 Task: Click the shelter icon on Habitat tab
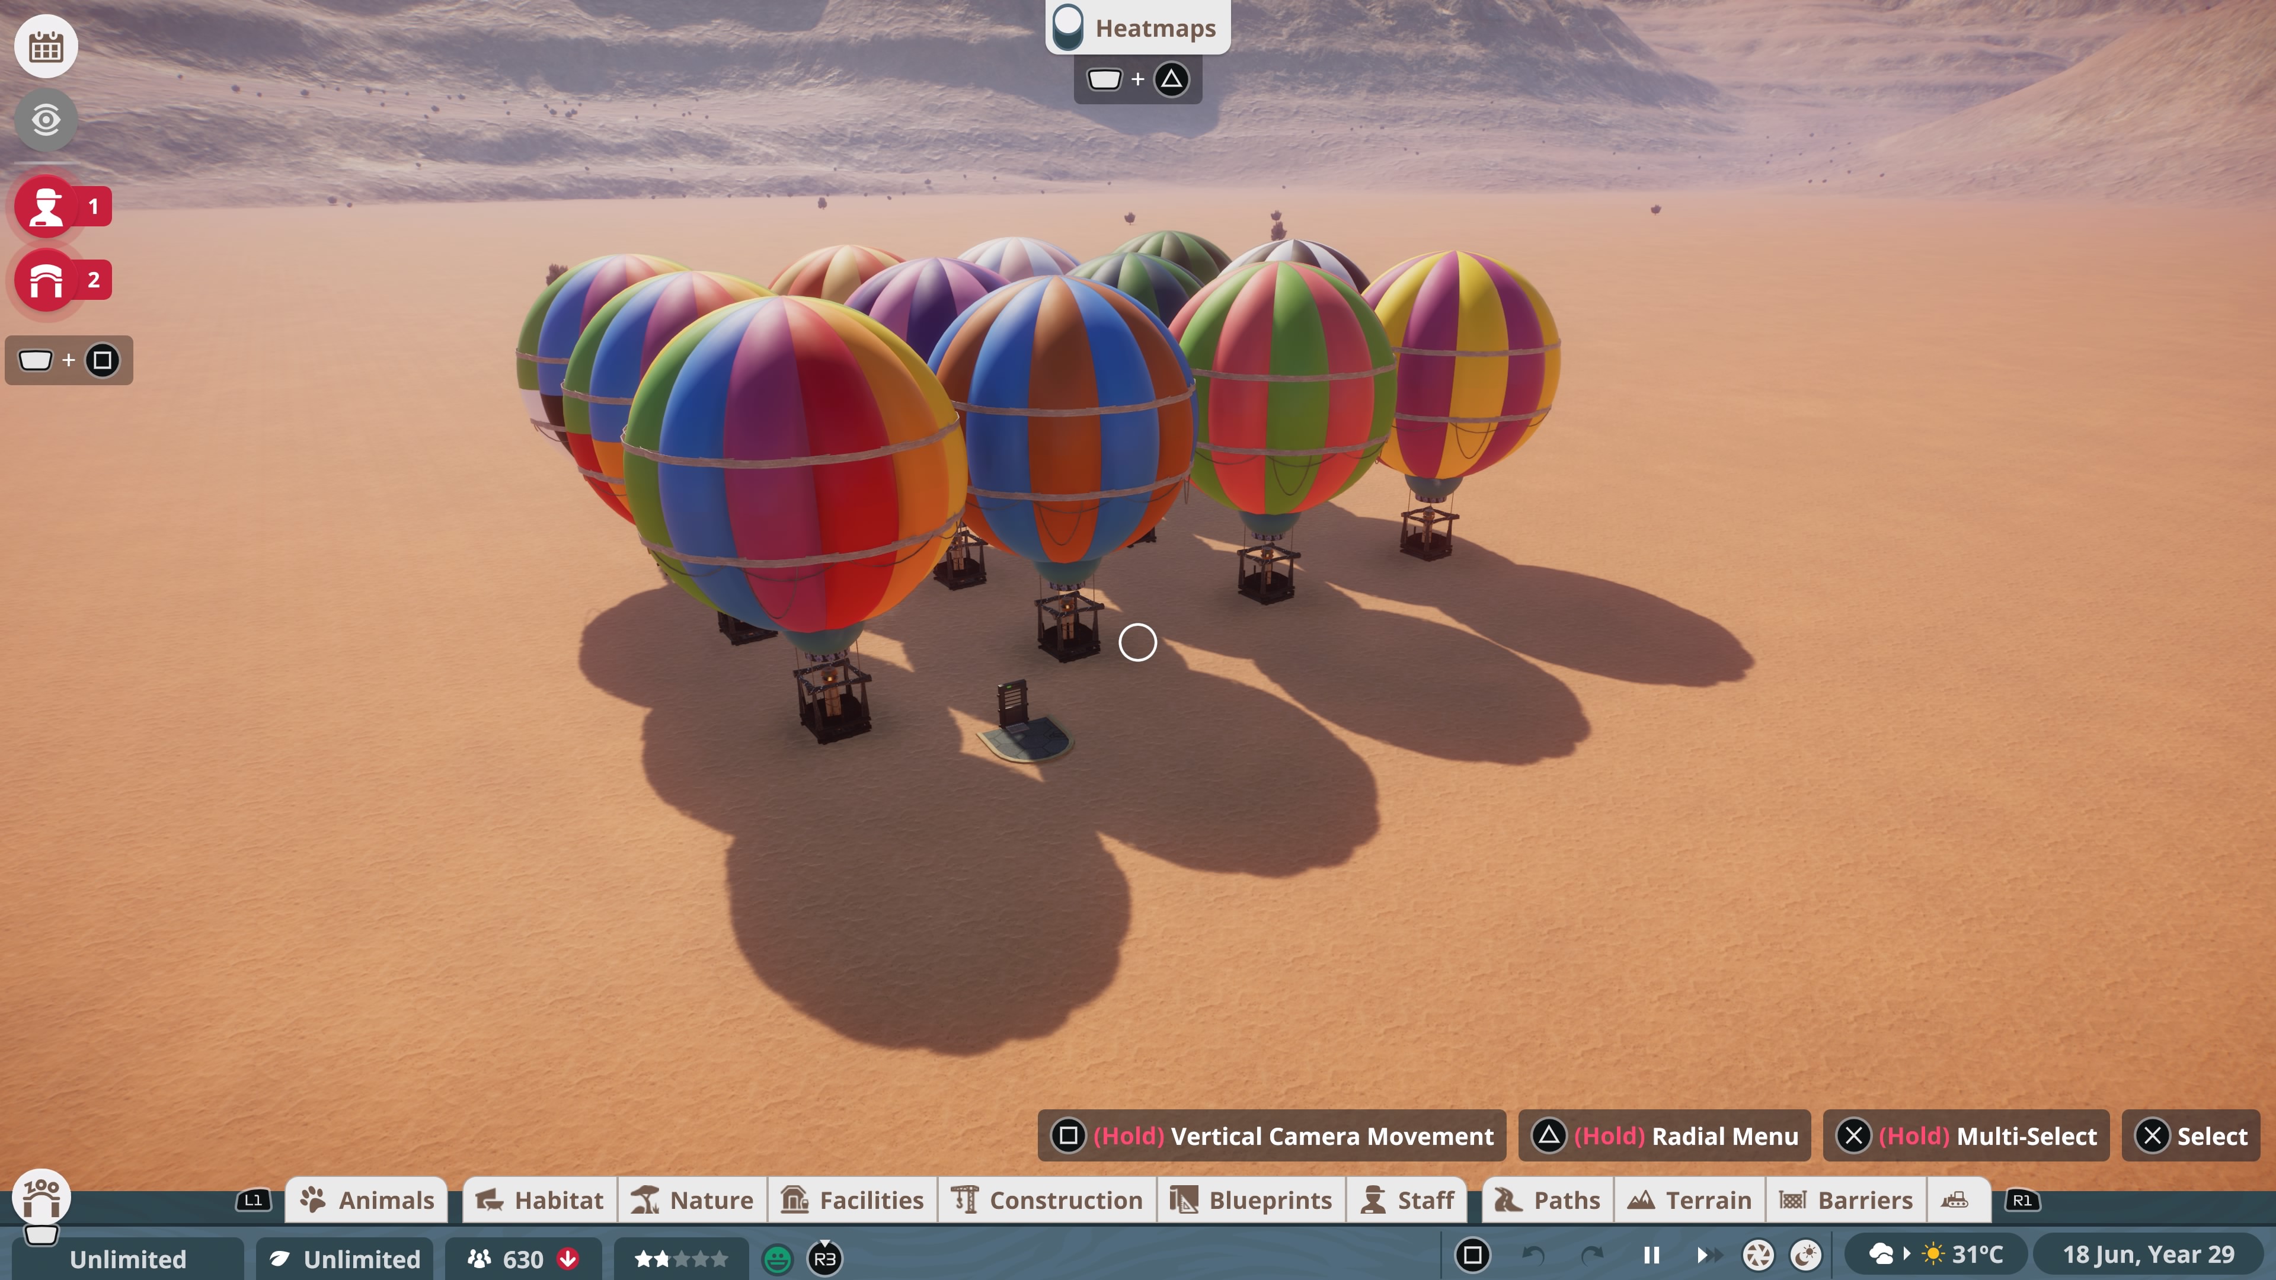pos(490,1199)
